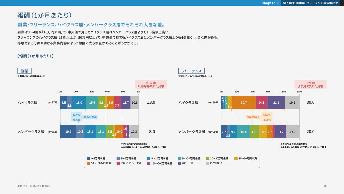Click the page number 78
344x194 pixels.
tap(325, 186)
